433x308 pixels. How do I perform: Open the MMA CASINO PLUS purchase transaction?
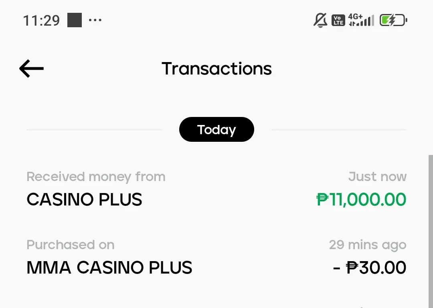tap(216, 257)
